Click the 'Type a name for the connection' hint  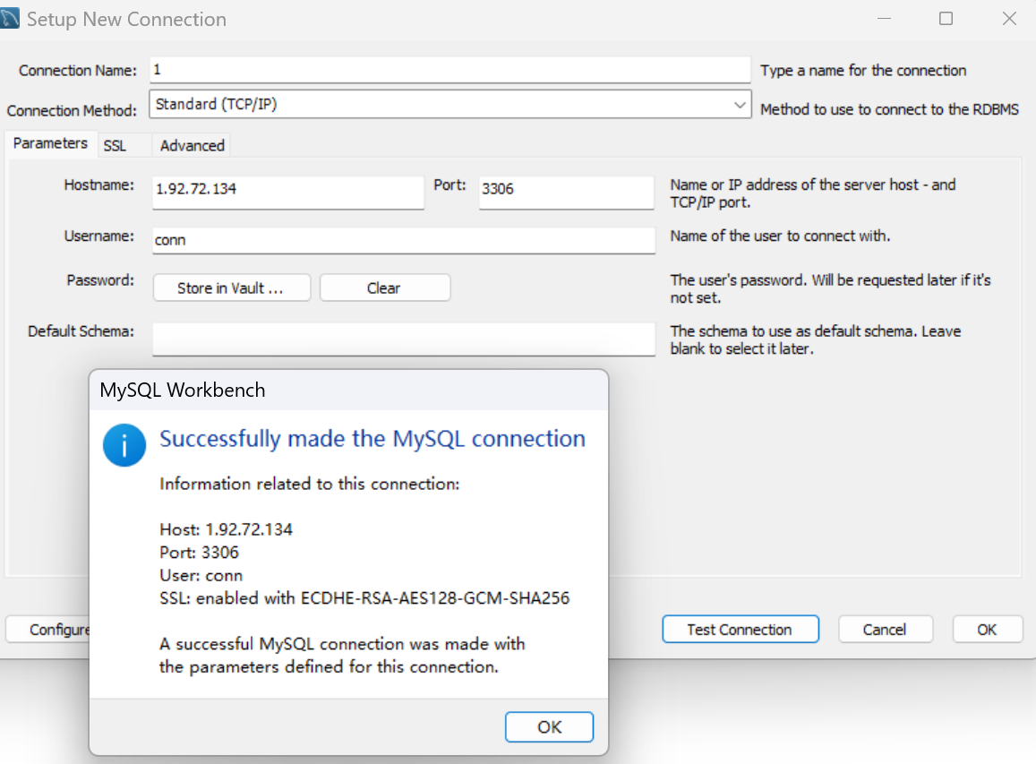(x=863, y=71)
